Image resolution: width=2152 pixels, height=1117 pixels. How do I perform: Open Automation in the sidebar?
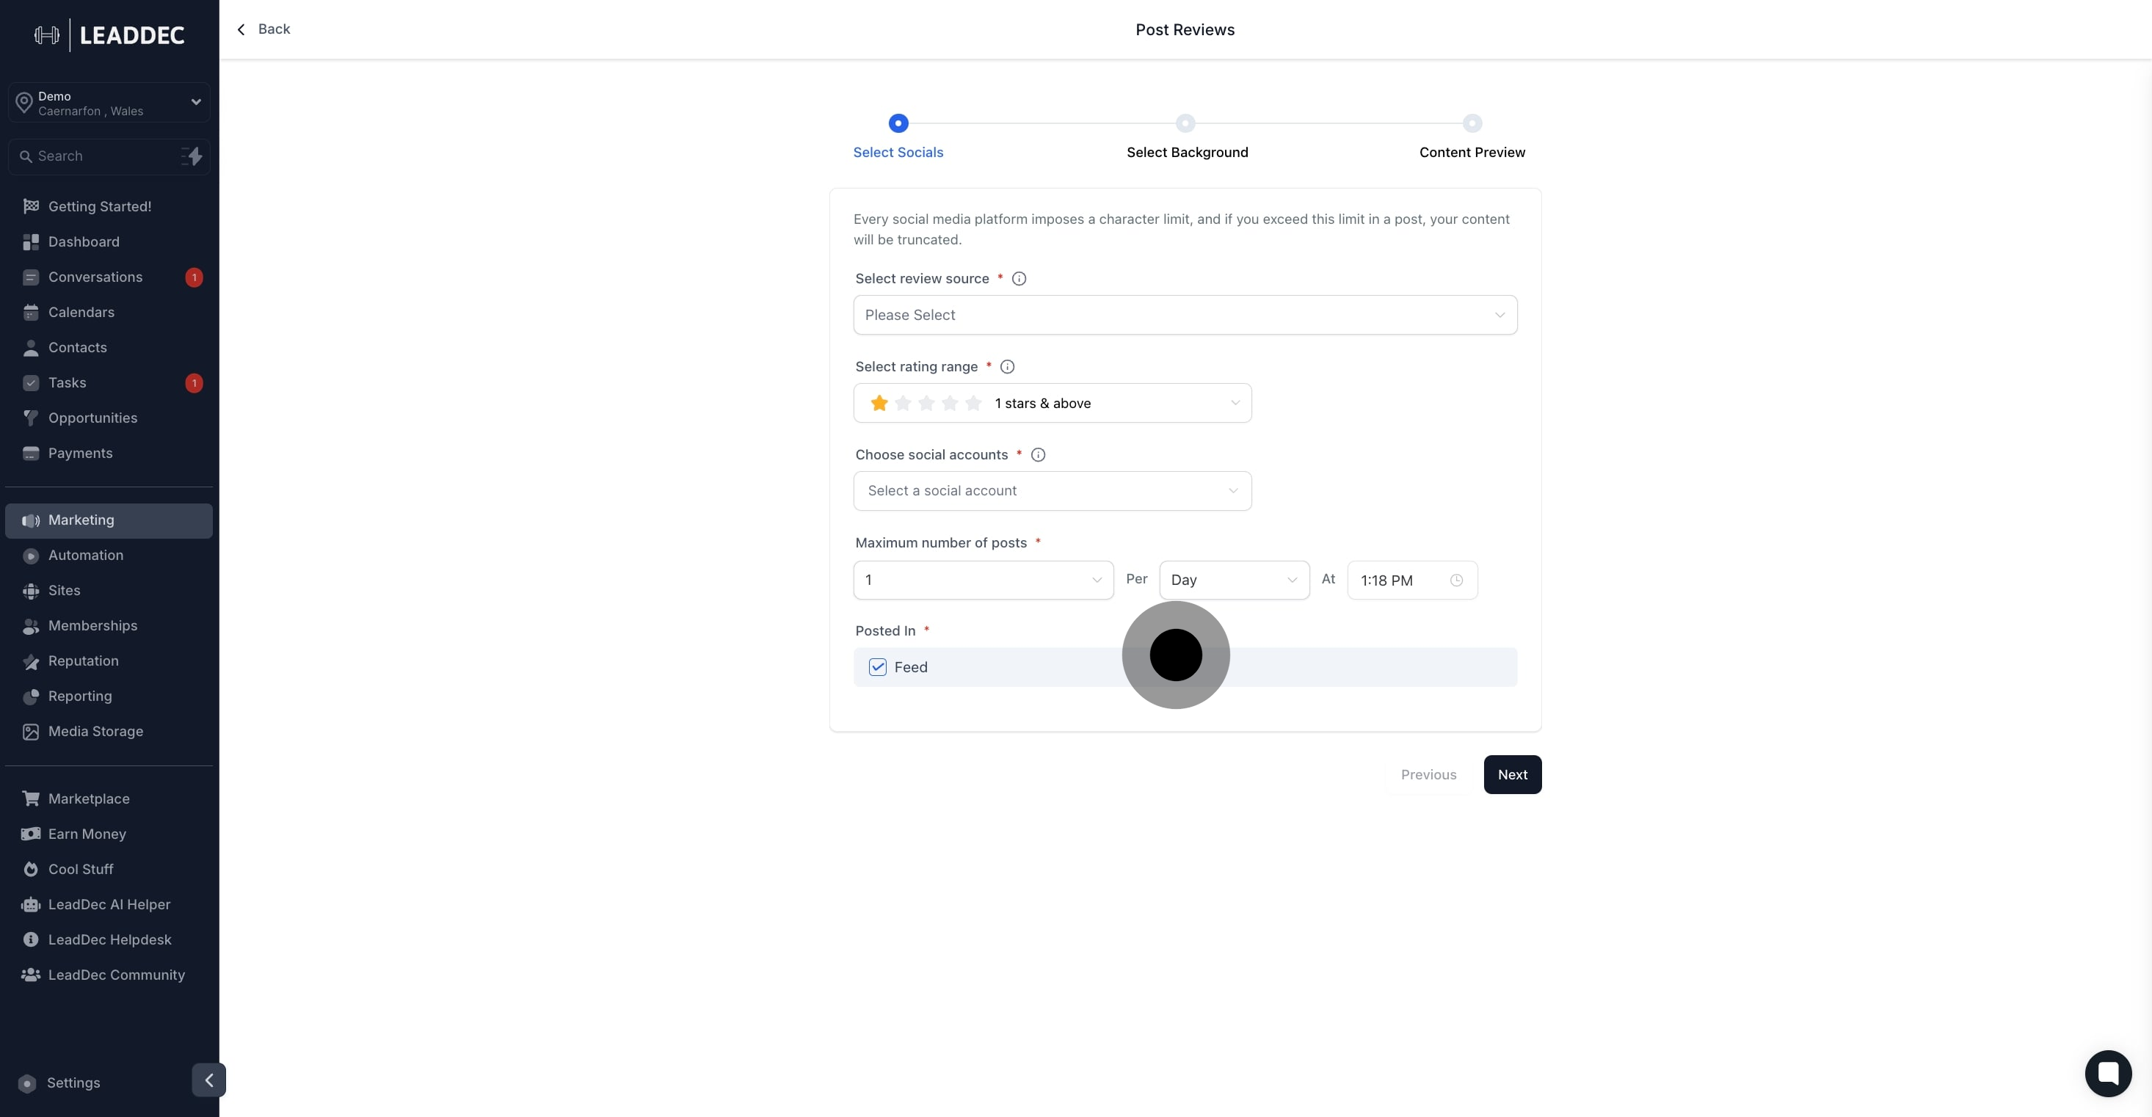(x=109, y=556)
